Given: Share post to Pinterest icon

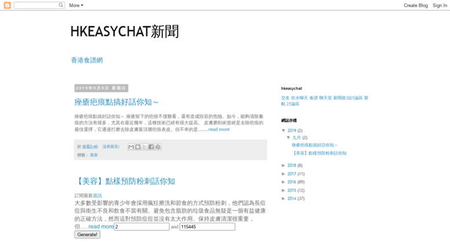Looking at the screenshot, I should pos(158,147).
